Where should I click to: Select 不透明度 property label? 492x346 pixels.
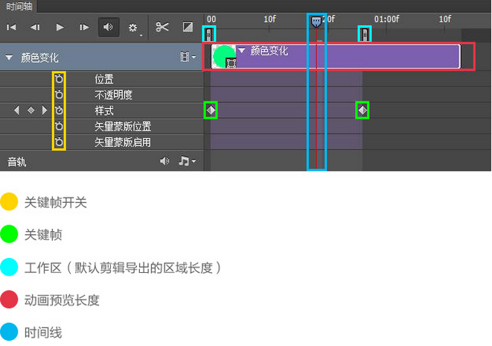pos(113,95)
